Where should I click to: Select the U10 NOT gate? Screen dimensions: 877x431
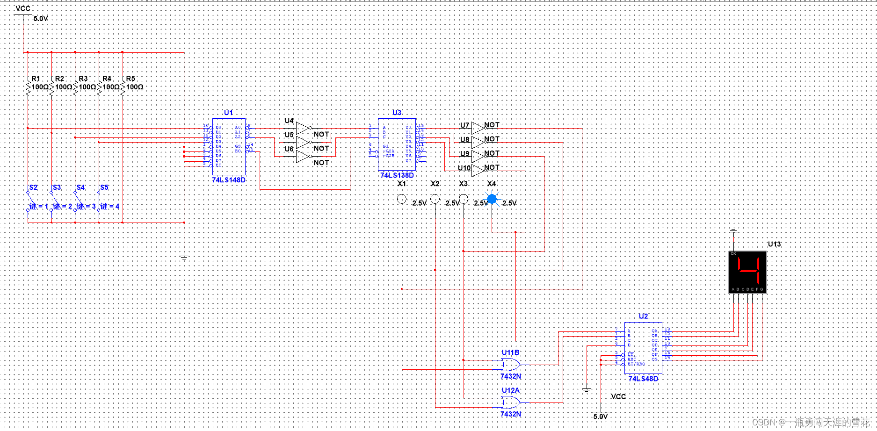pos(479,171)
